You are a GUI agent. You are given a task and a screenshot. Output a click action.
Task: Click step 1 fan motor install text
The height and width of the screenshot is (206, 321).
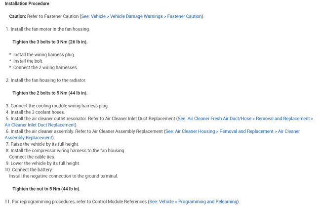(49, 29)
